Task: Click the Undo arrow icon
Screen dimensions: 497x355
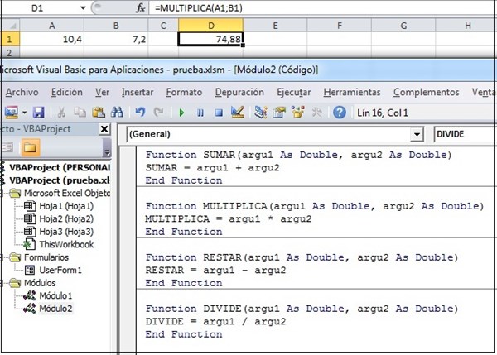Action: click(139, 112)
